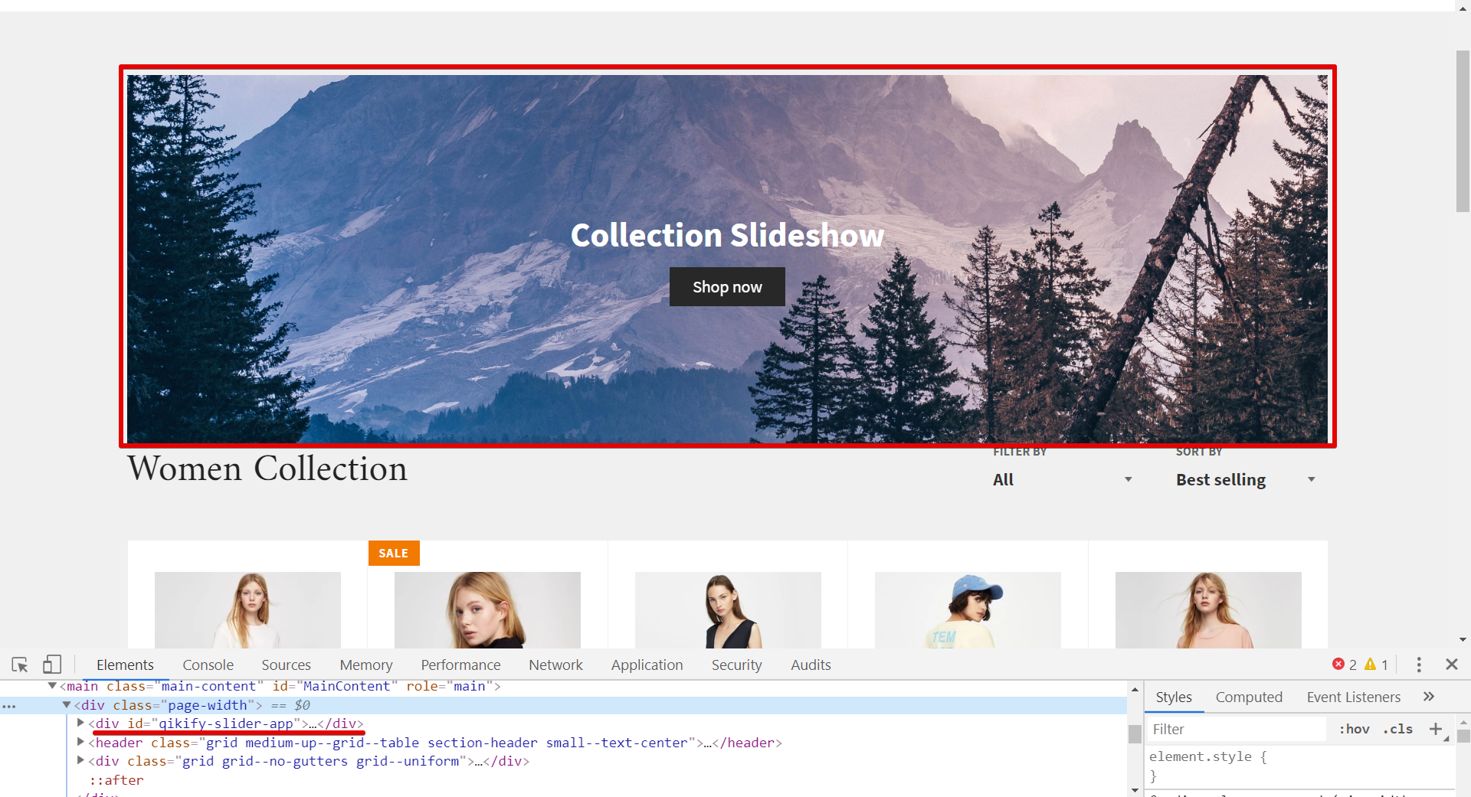The width and height of the screenshot is (1471, 797).
Task: Switch to the Network tab
Action: tap(555, 665)
